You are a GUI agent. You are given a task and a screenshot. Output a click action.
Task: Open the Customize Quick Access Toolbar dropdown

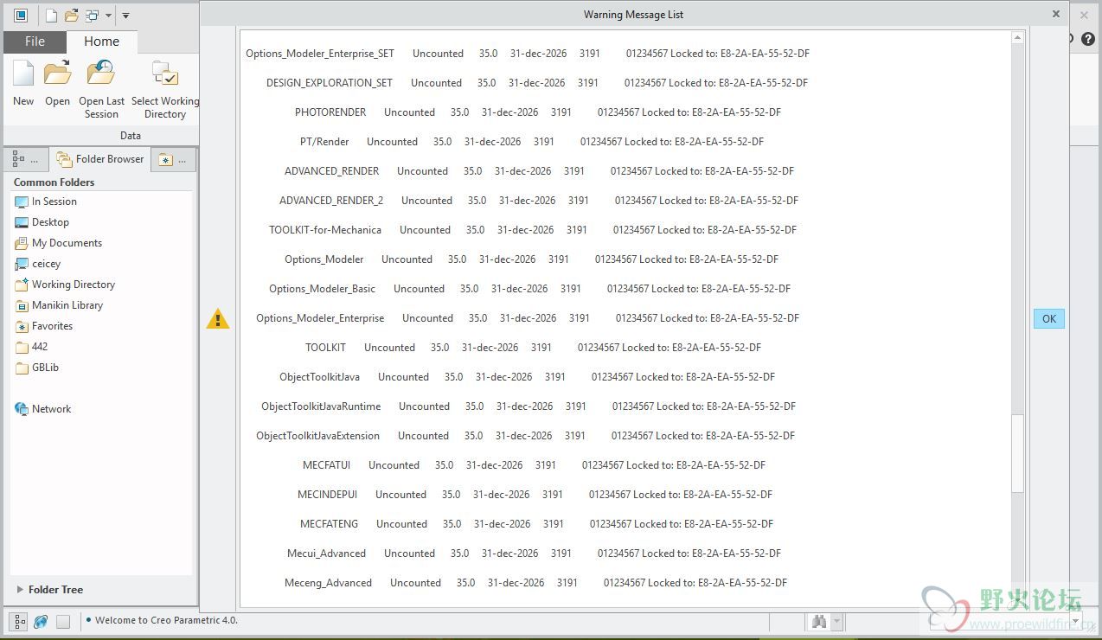coord(125,16)
